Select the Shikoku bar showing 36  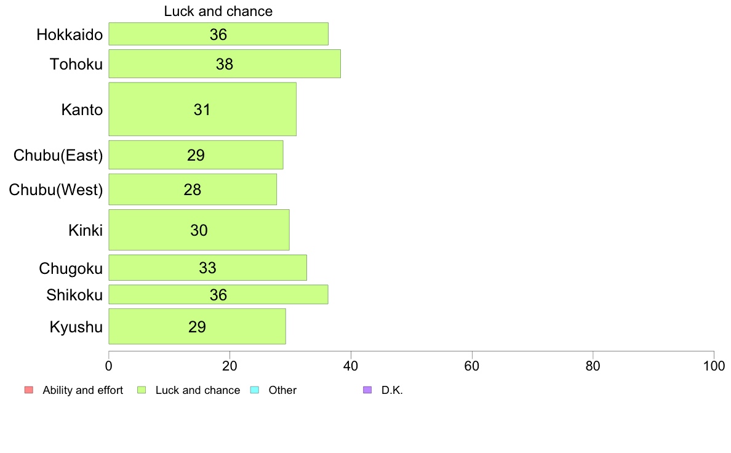coord(218,294)
